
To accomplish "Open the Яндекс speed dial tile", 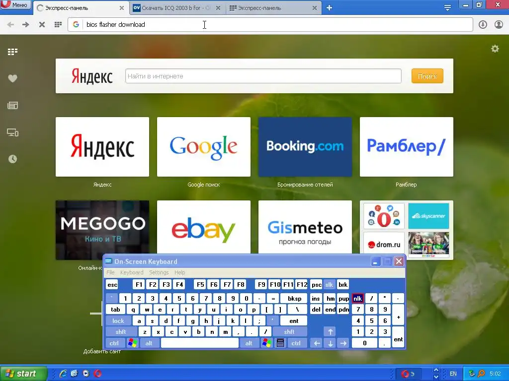I will tap(102, 147).
